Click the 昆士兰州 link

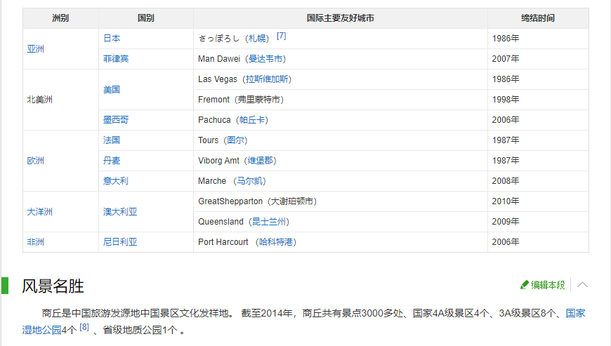[270, 222]
